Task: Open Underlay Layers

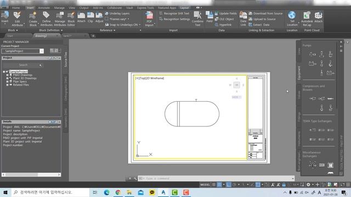Action: [x=117, y=13]
